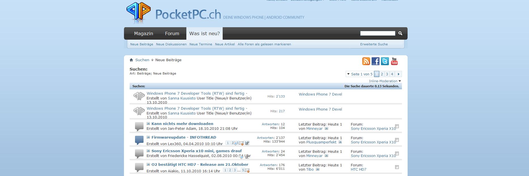Screen dimensions: 529x176
Task: Open the Forum tab
Action: click(x=172, y=33)
